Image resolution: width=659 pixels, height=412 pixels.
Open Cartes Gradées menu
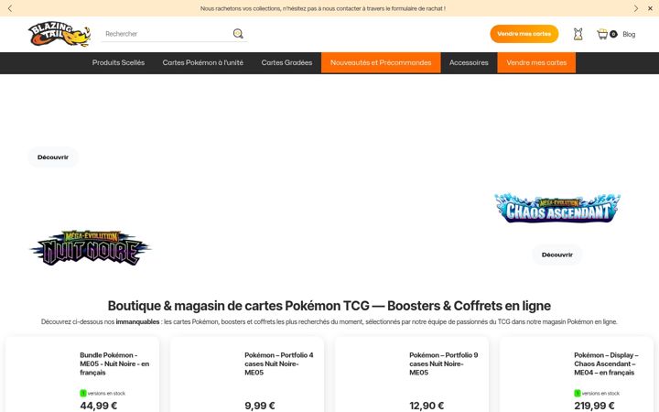(286, 62)
